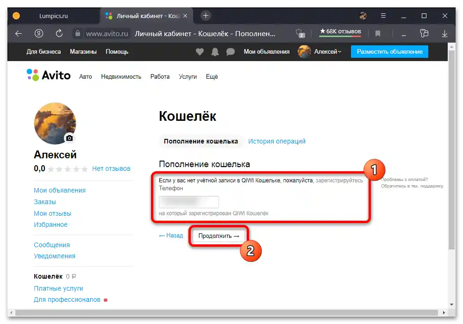Switch to the Lumpics.ru tab
Screen dimensions: 463x324
(53, 16)
